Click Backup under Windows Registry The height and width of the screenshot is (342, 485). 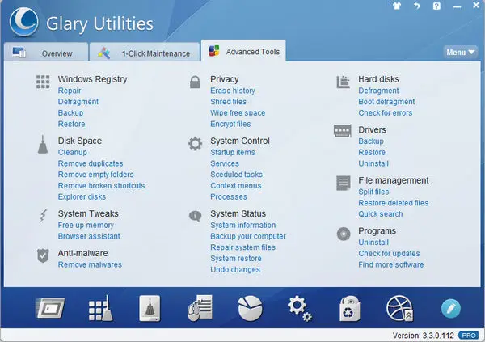(71, 113)
